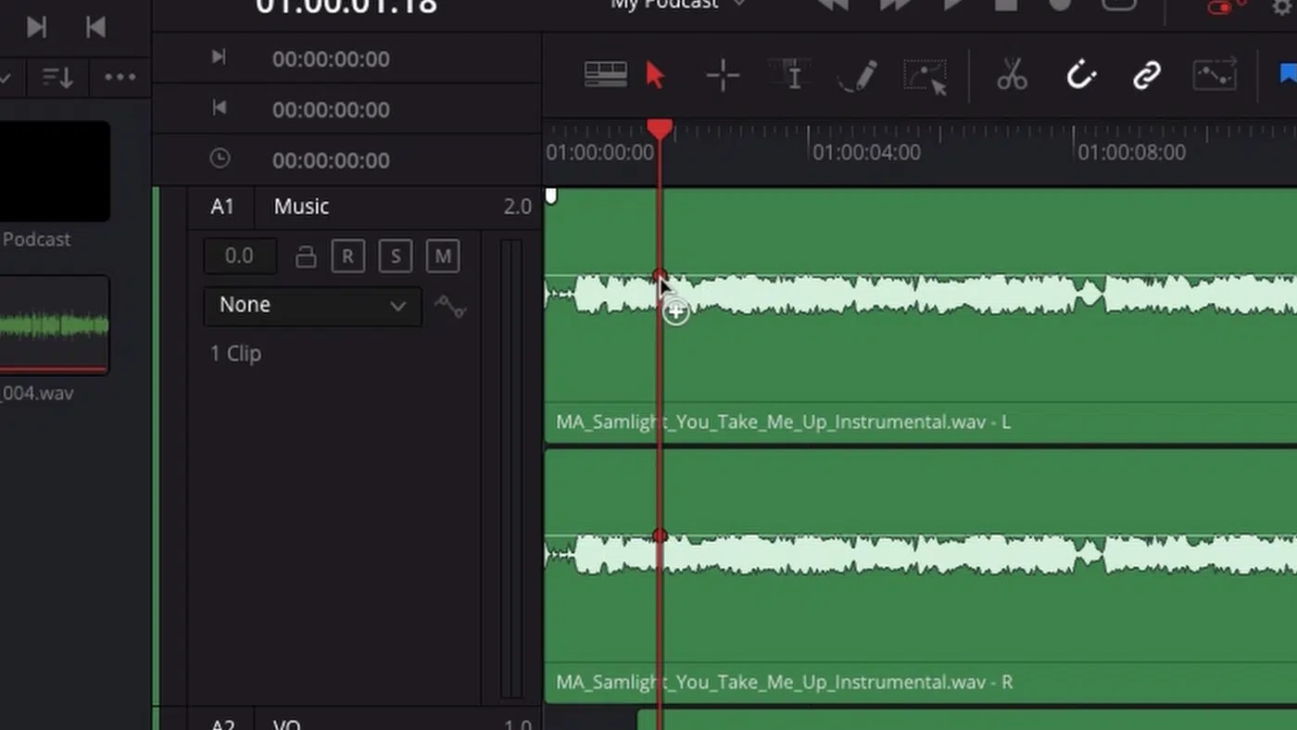Viewport: 1297px width, 730px height.
Task: Activate the Selection Mode pointer tool
Action: (655, 74)
